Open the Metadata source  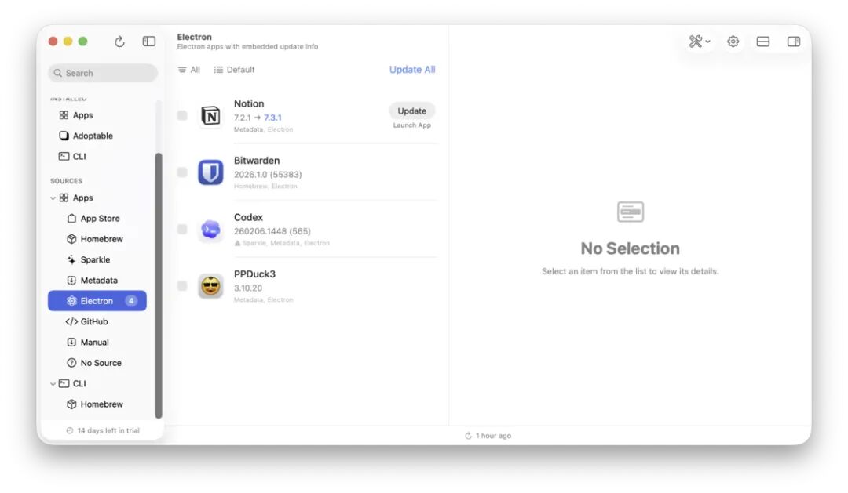(97, 281)
